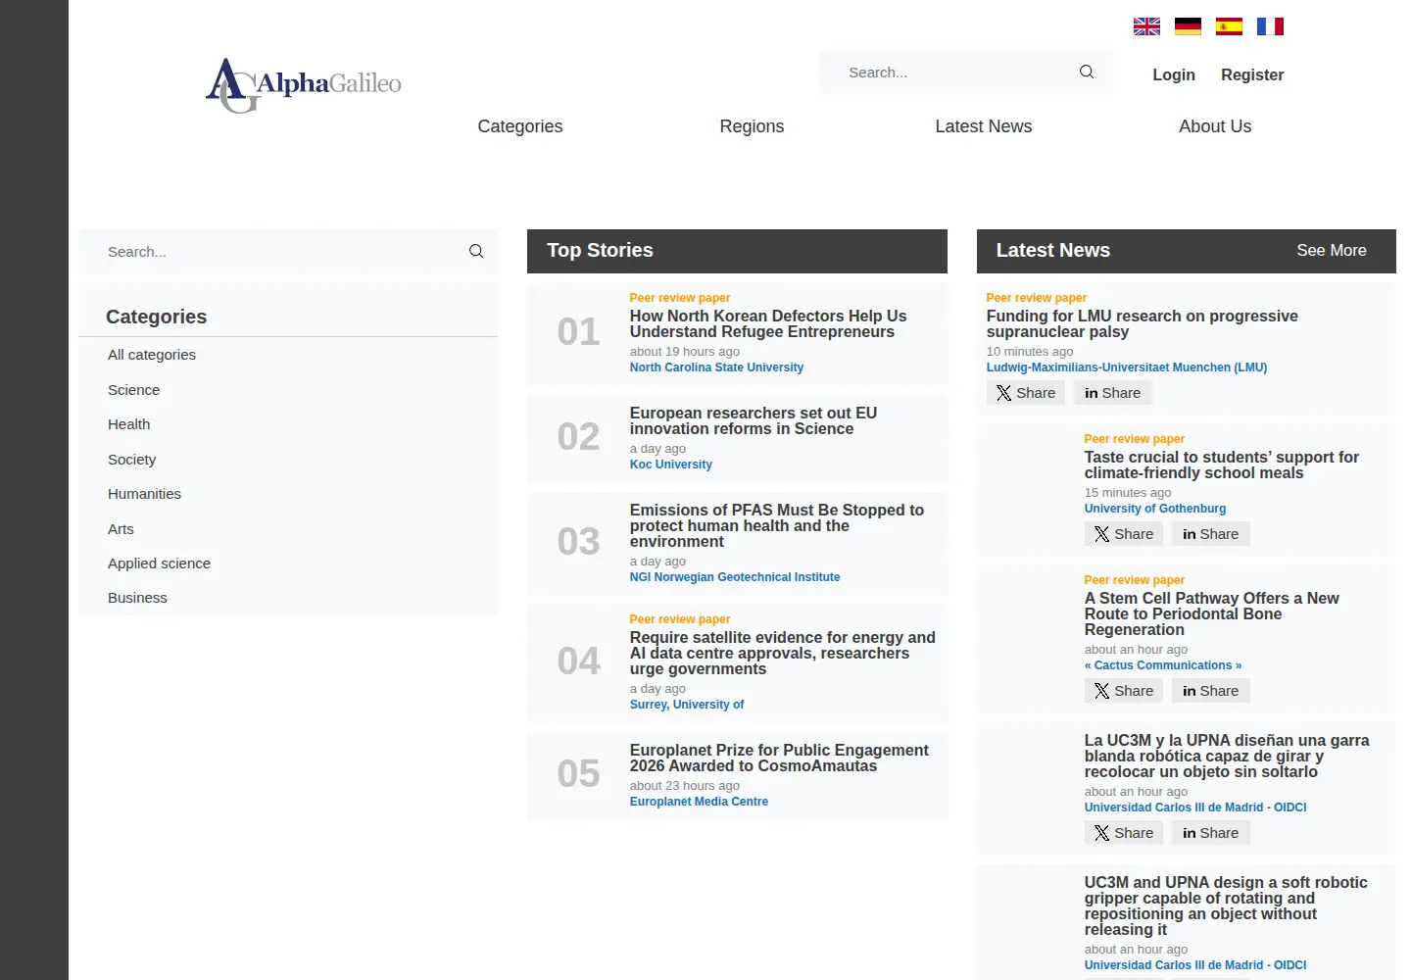Select the Science category
The width and height of the screenshot is (1411, 980).
133,390
